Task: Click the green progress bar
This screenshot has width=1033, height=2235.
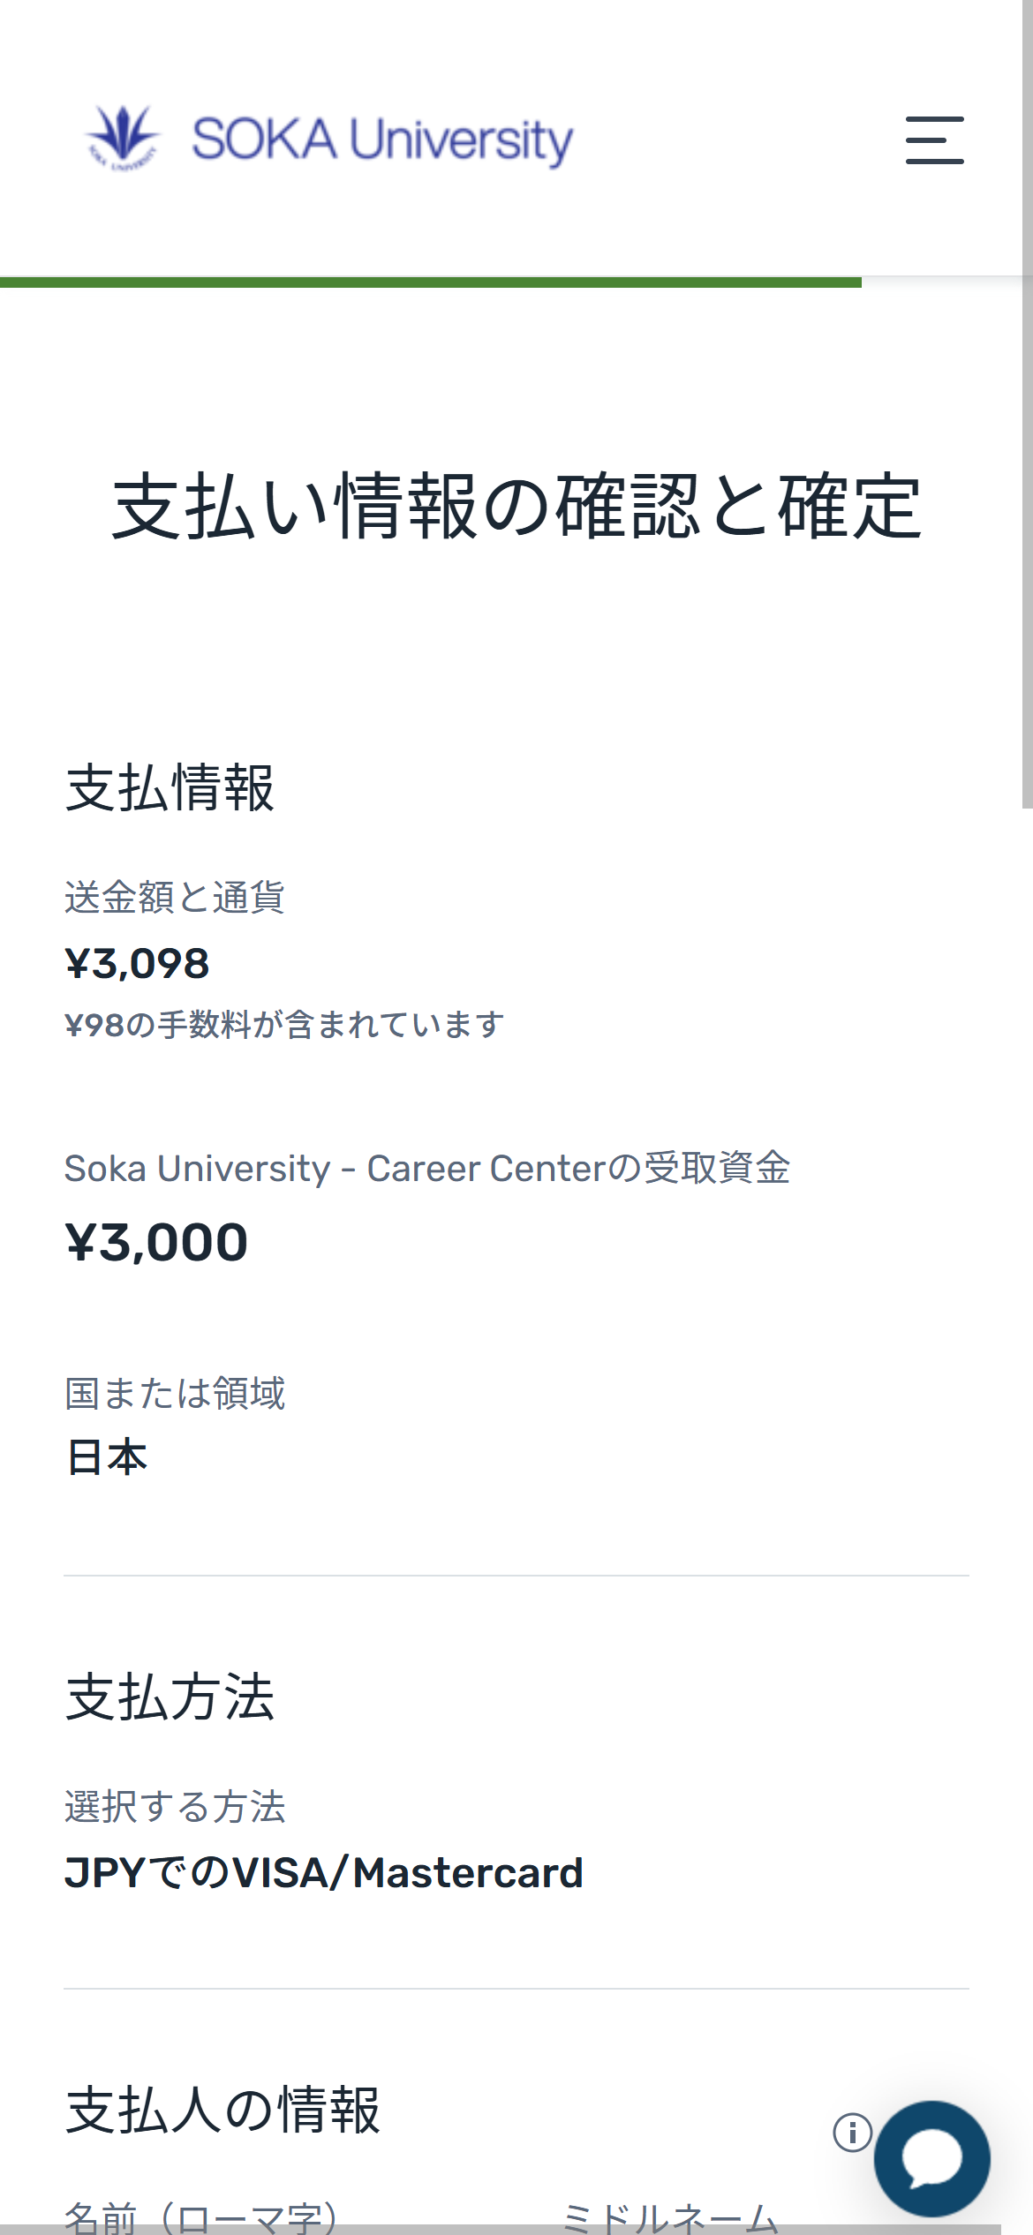Action: coord(430,282)
